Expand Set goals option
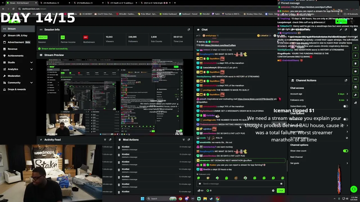 [x=347, y=163]
